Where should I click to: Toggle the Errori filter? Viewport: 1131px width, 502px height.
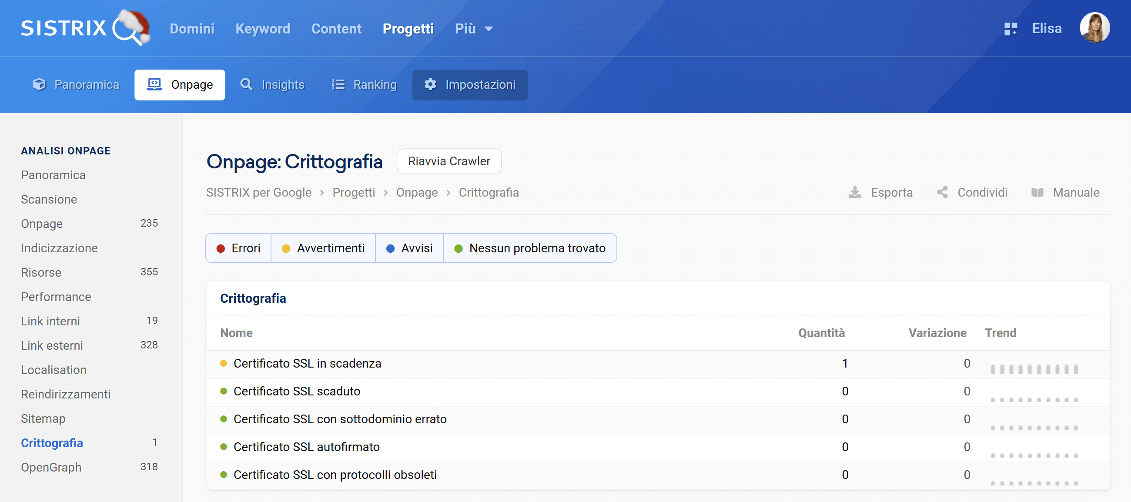pos(238,248)
